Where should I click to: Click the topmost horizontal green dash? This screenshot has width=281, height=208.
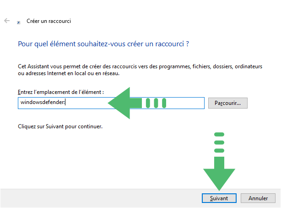click(x=219, y=134)
